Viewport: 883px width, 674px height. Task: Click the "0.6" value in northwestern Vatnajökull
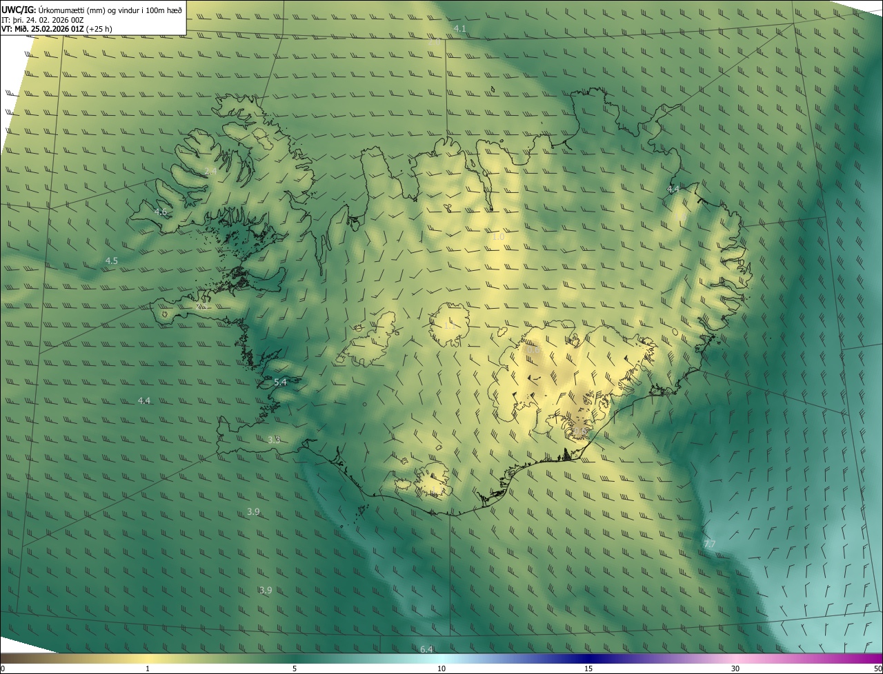[x=533, y=350]
